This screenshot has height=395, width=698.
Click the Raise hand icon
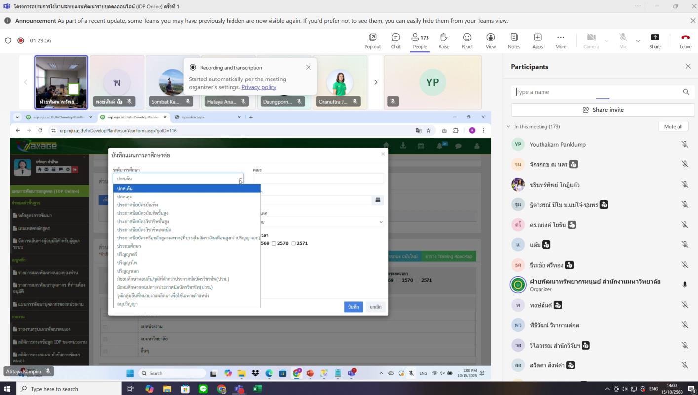coord(443,40)
